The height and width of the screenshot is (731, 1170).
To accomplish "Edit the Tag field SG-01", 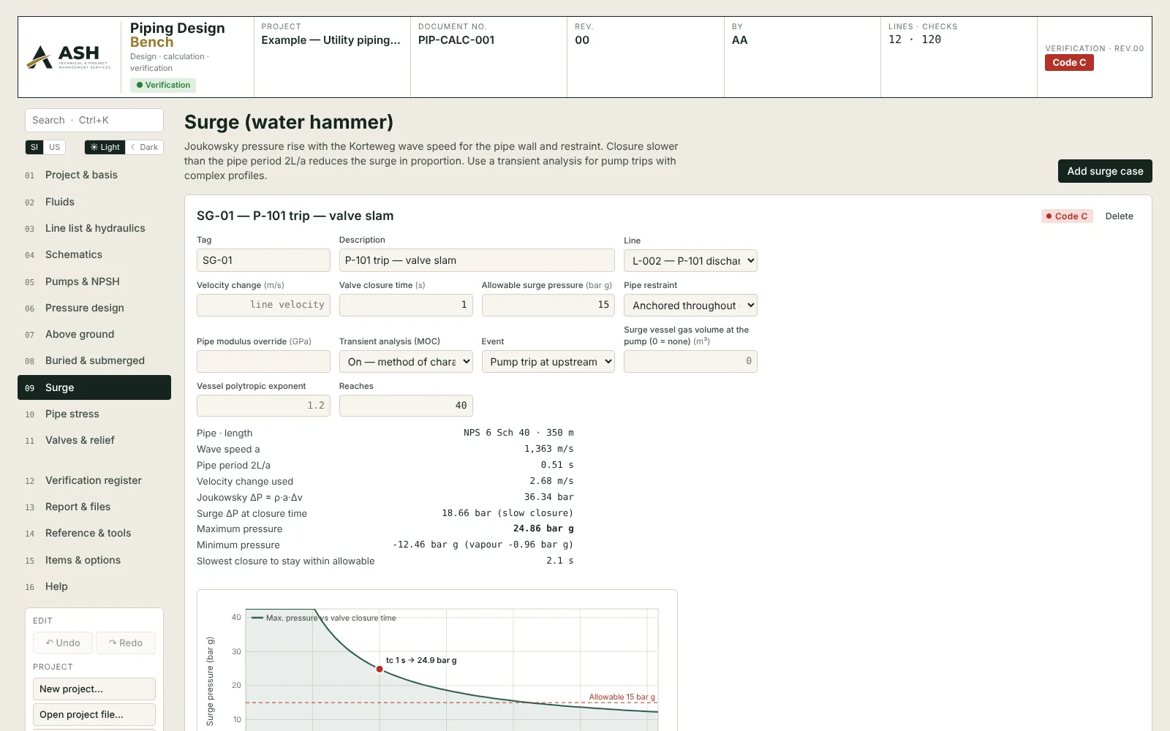I will [263, 260].
